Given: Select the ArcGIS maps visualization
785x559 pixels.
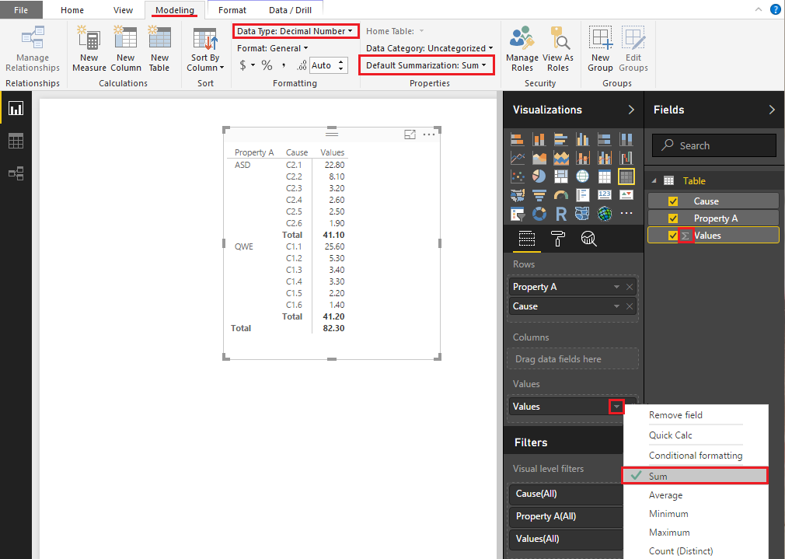Looking at the screenshot, I should 605,214.
